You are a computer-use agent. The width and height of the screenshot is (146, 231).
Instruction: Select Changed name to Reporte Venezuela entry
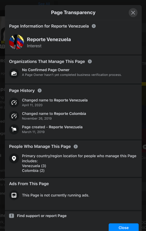click(x=55, y=100)
